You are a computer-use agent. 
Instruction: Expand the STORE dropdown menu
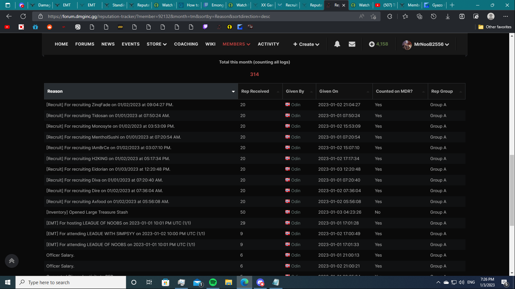157,44
